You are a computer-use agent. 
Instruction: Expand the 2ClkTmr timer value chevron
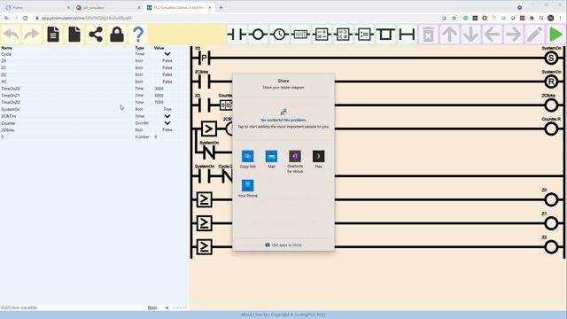167,116
